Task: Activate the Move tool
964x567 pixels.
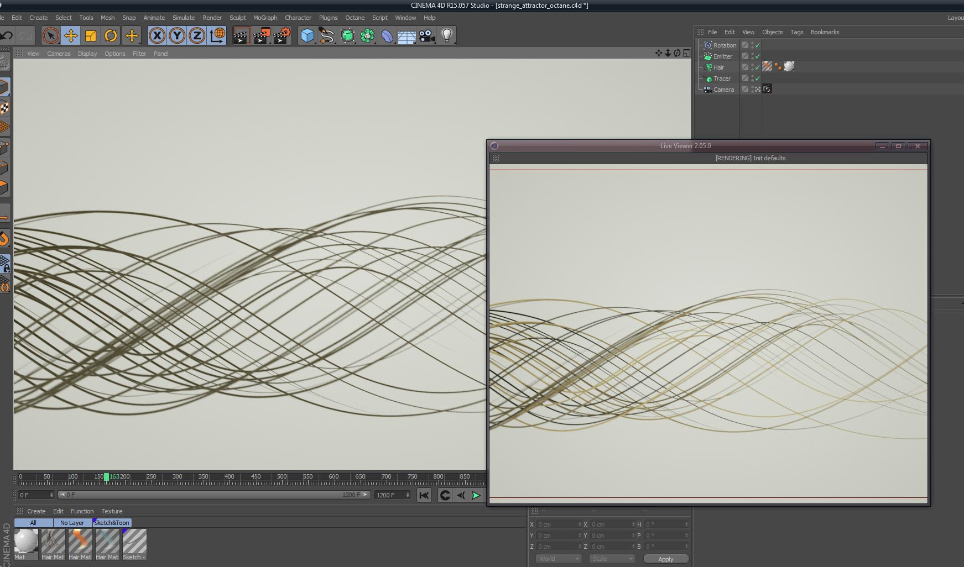Action: tap(71, 36)
